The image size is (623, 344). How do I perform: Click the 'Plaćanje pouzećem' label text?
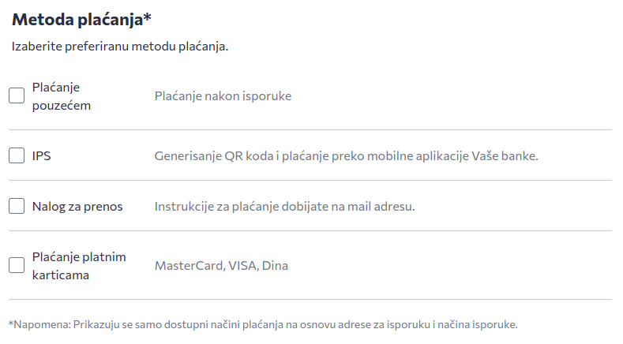click(62, 95)
